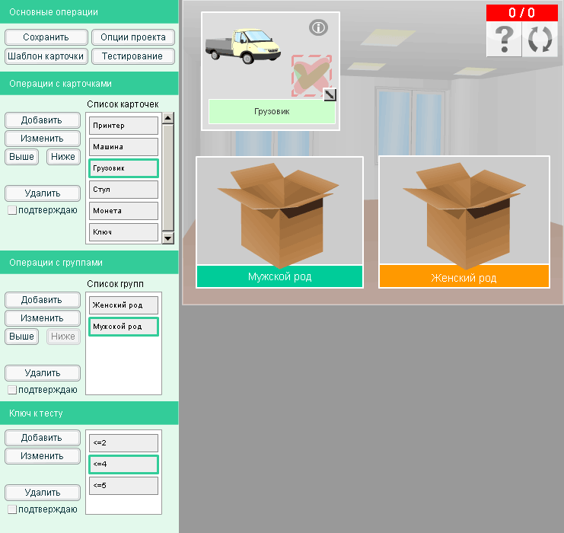The image size is (564, 533).
Task: Select the Женский род cardboard box
Action: tap(464, 215)
